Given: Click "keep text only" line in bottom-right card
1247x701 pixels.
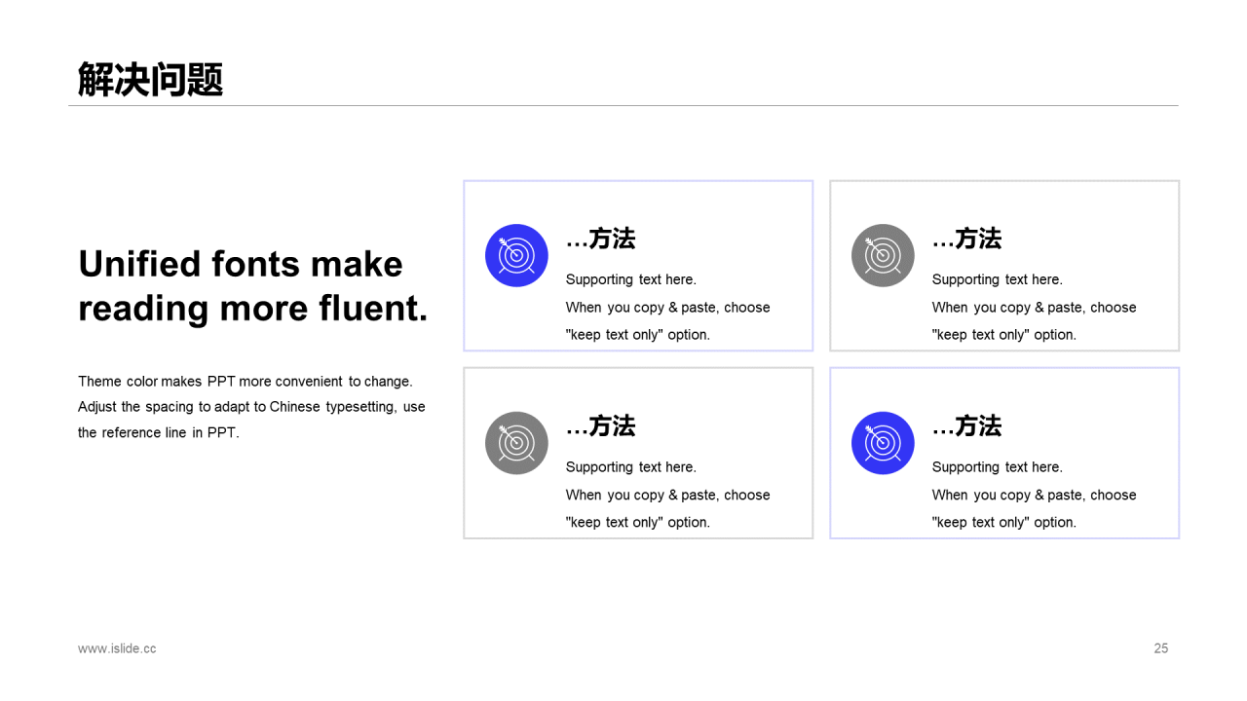Looking at the screenshot, I should 1004,523.
